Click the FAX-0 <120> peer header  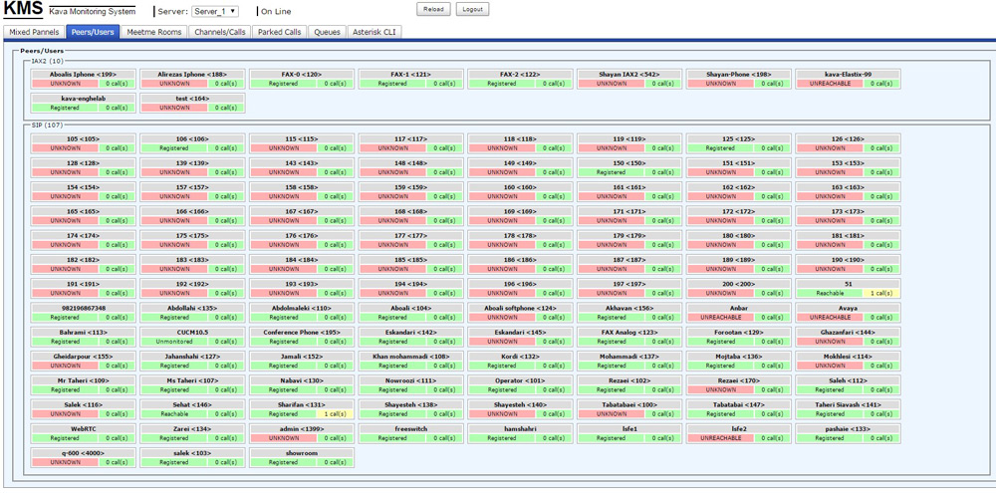click(x=302, y=75)
